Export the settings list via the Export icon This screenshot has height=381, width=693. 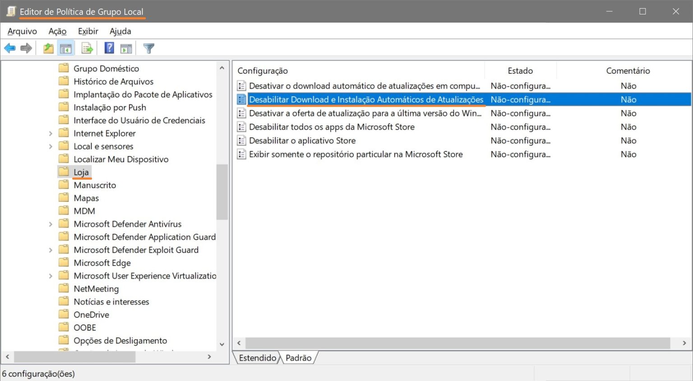(x=87, y=47)
